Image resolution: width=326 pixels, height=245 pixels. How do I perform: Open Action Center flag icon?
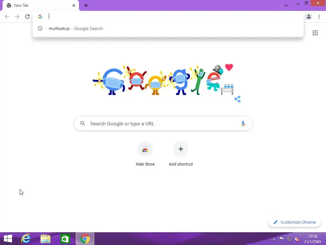pyautogui.click(x=281, y=239)
